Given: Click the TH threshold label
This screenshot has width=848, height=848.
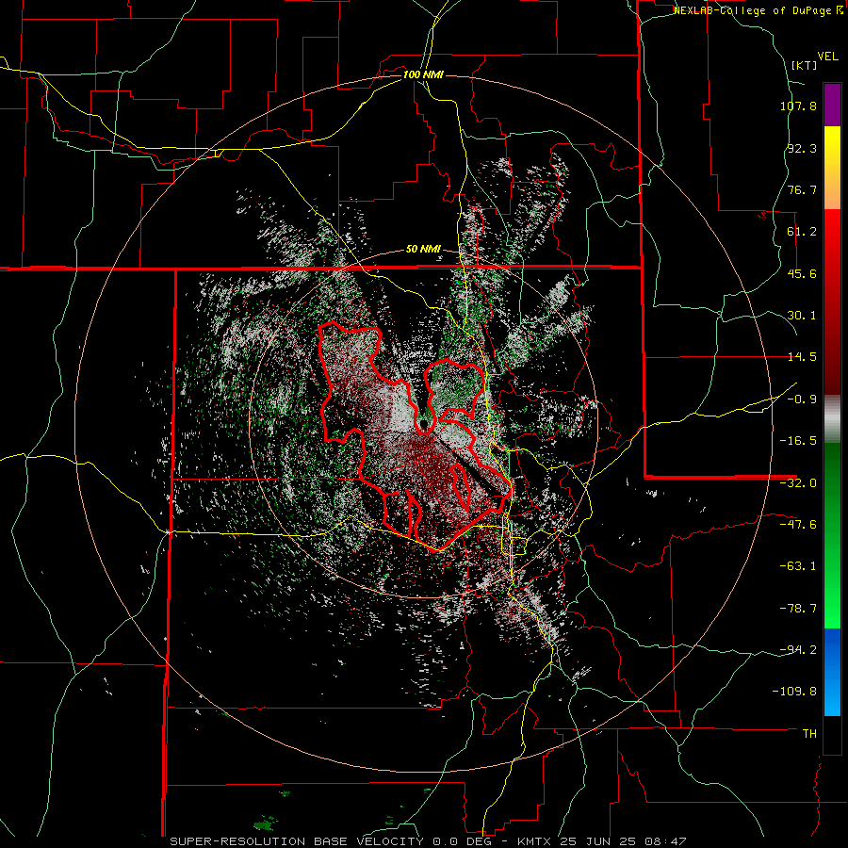Looking at the screenshot, I should coord(809,734).
